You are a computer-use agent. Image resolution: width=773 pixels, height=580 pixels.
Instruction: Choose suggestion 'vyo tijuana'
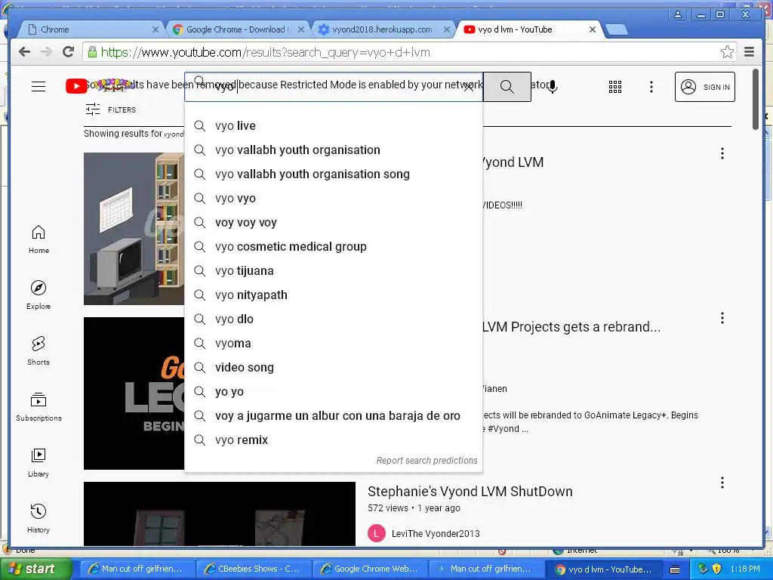[x=333, y=271]
